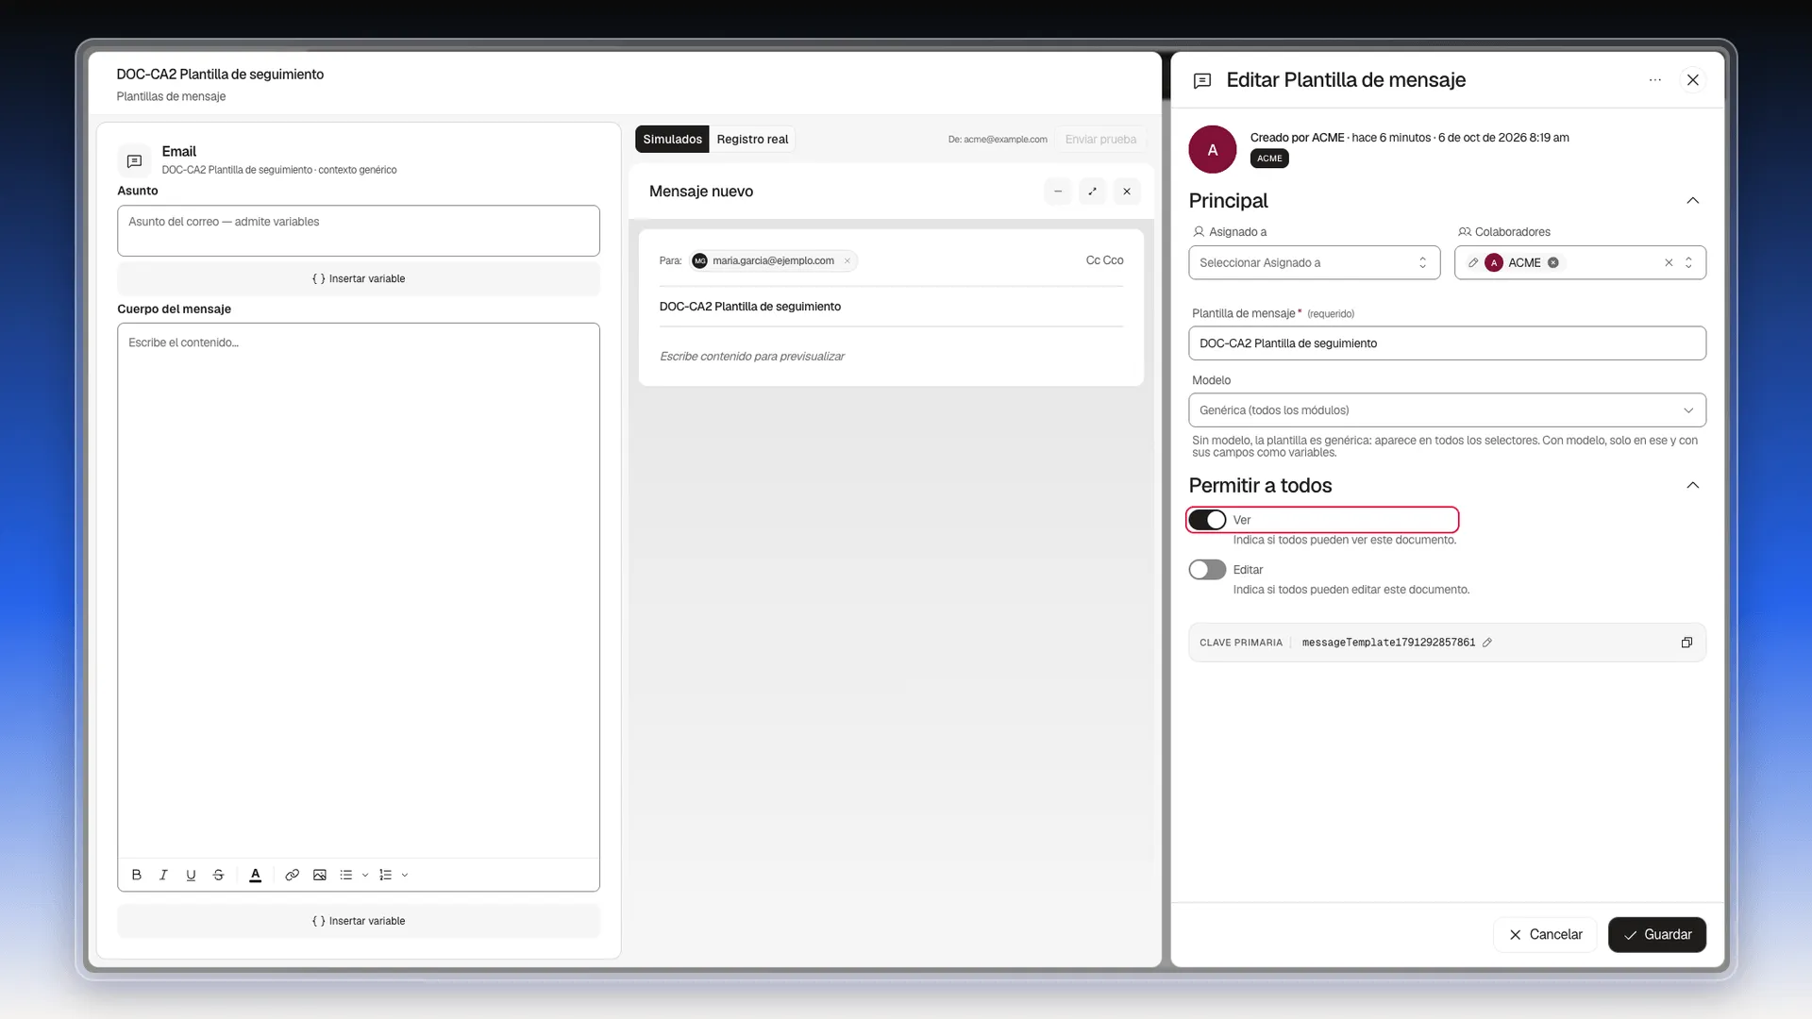Screen dimensions: 1812x1019
Task: Edit the primary key pencil icon
Action: point(1487,643)
